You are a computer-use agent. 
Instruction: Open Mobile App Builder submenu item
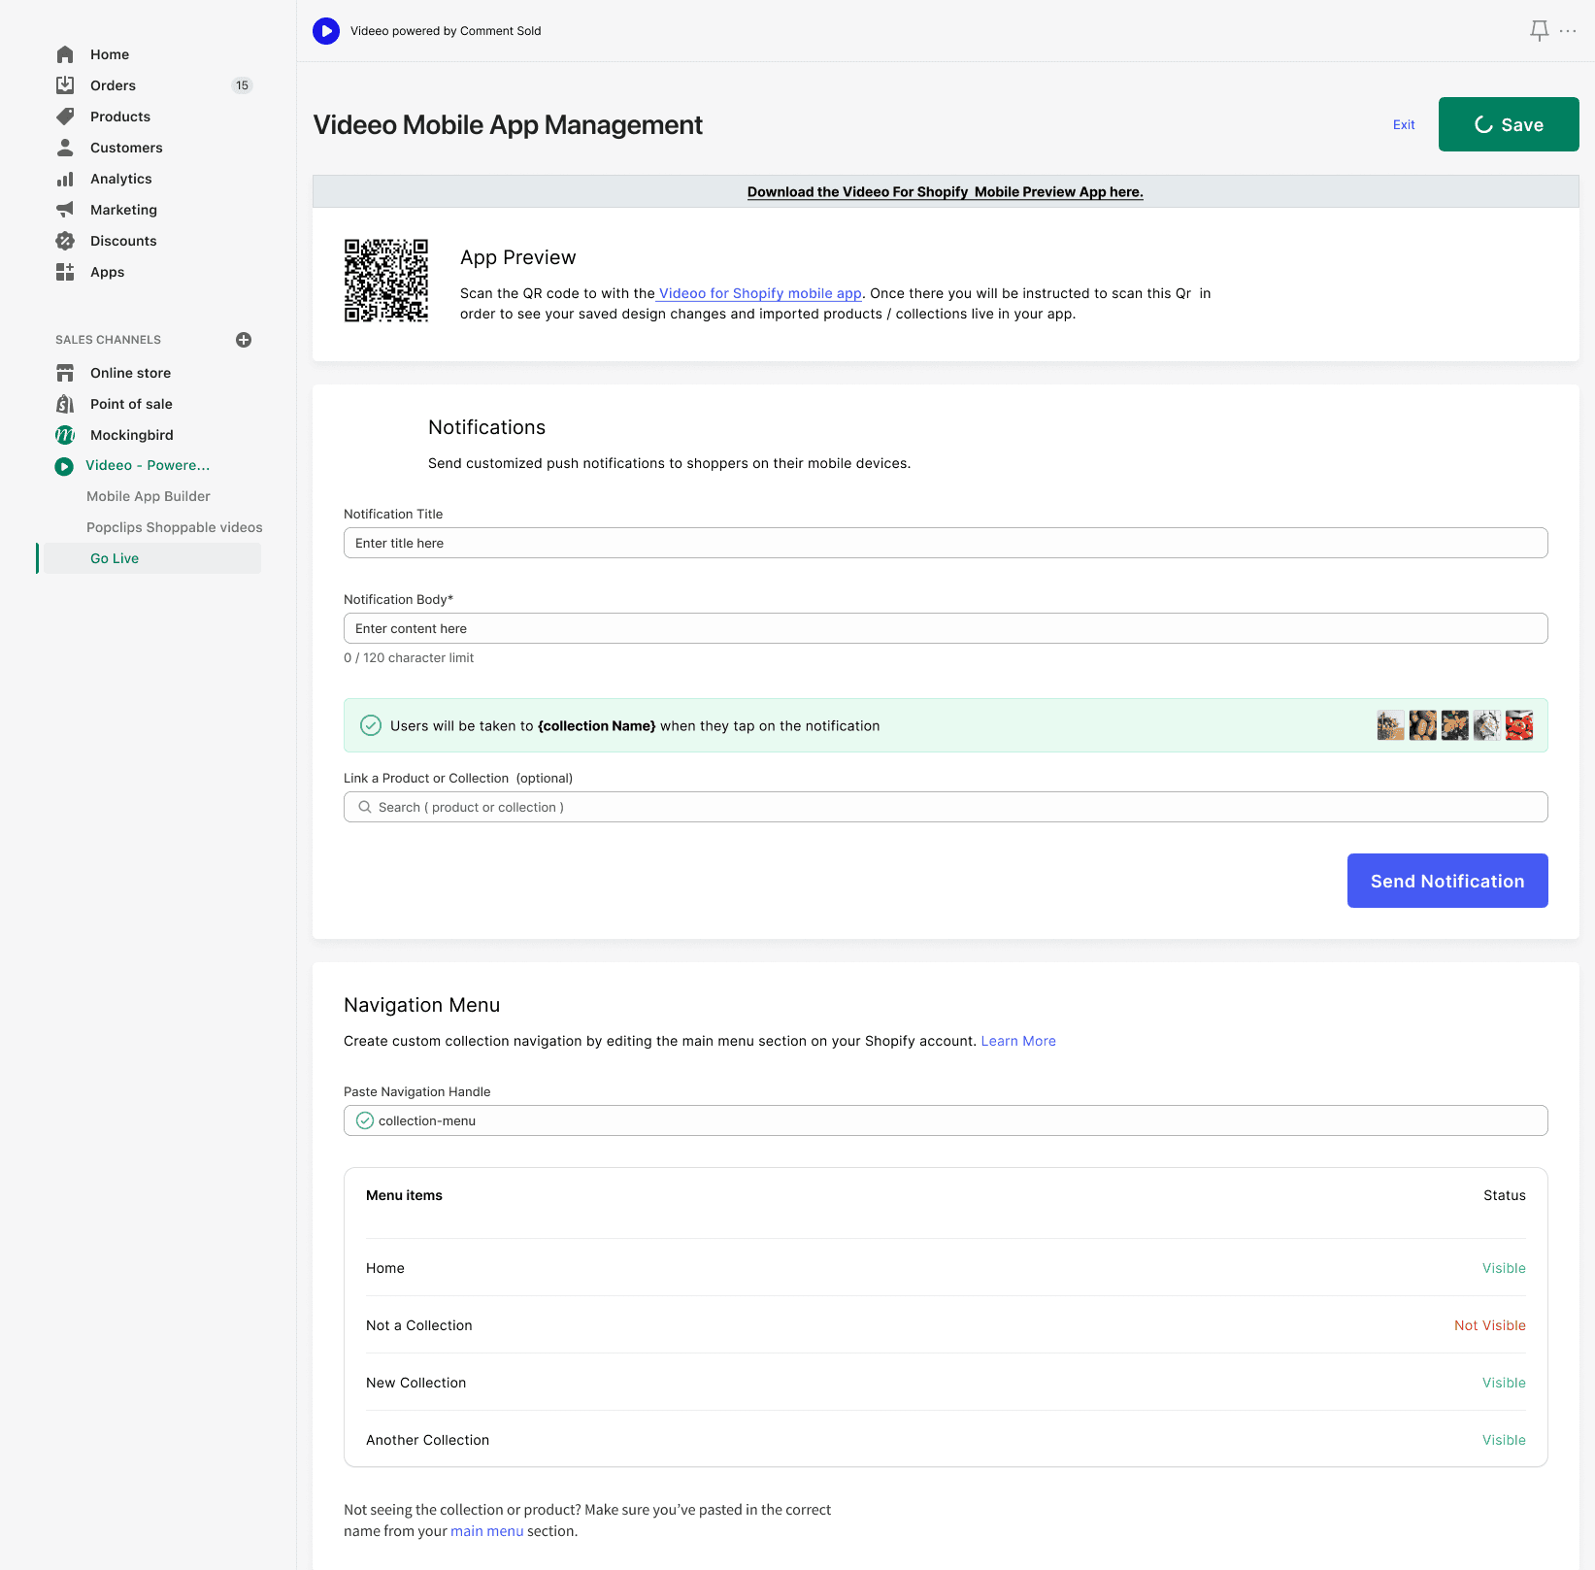click(x=149, y=496)
